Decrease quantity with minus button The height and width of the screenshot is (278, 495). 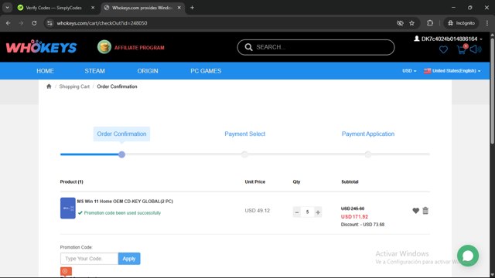coord(297,212)
